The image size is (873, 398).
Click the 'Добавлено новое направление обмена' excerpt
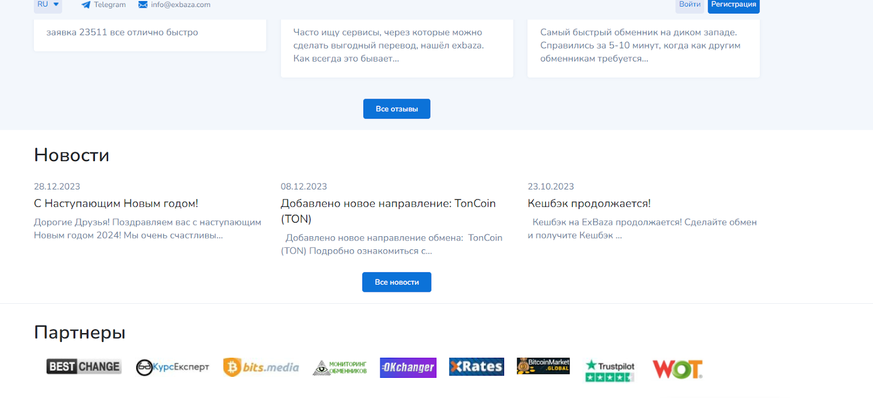pos(392,244)
